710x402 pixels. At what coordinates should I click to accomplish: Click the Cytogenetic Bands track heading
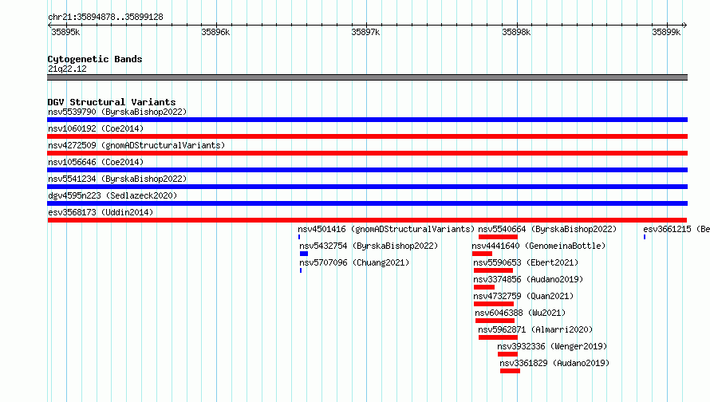pos(95,59)
